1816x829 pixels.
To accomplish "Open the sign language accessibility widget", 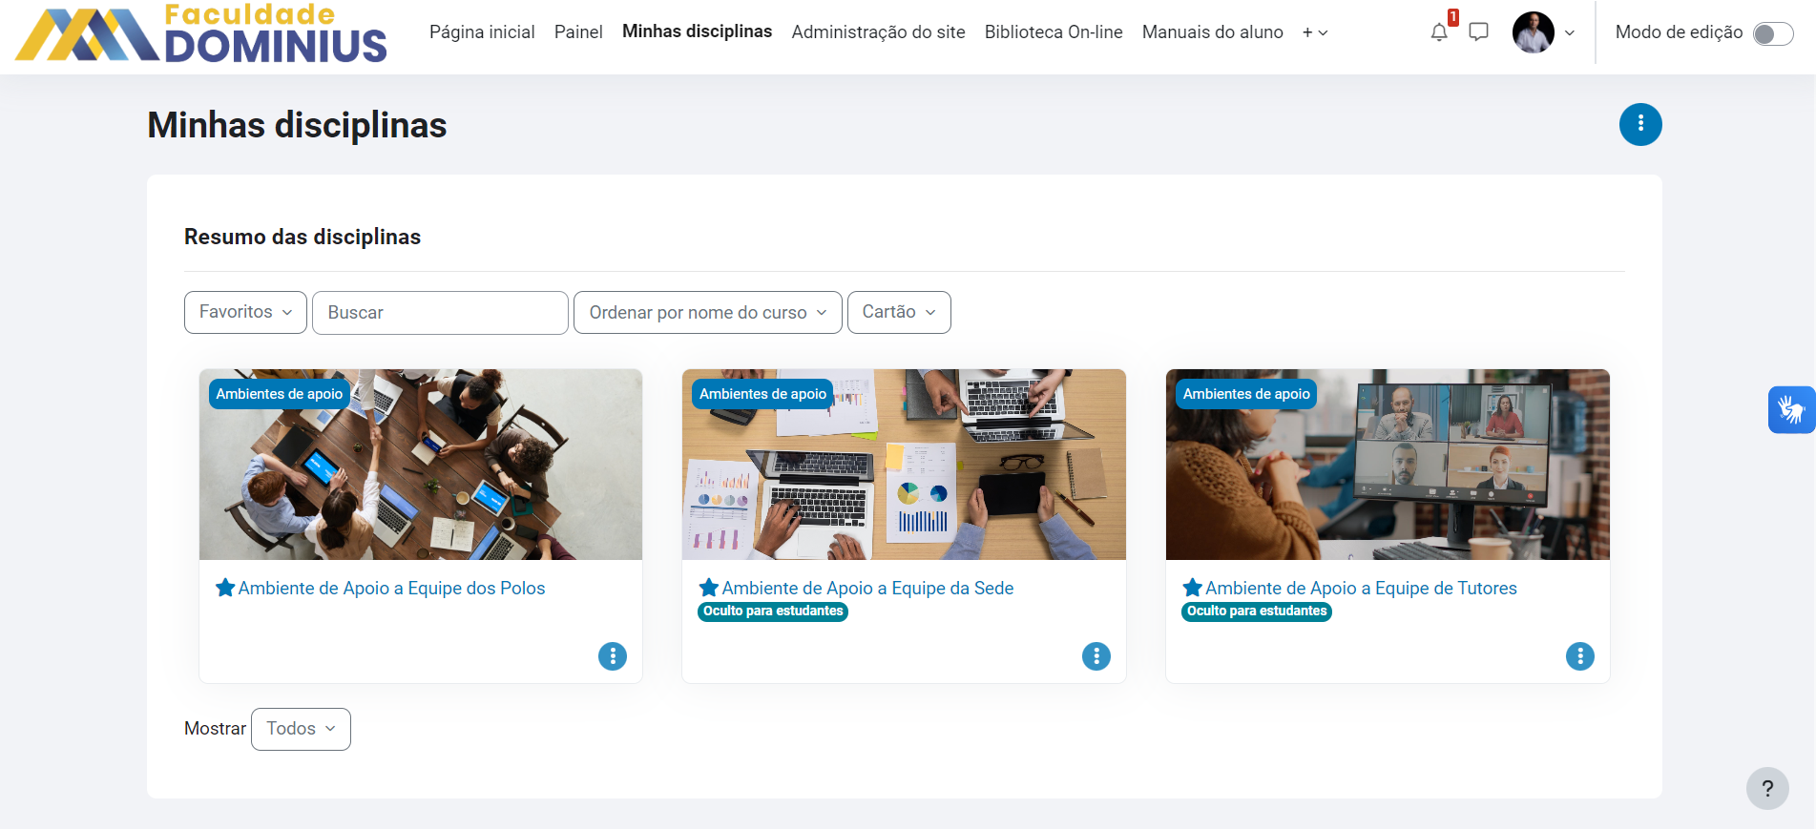I will point(1791,409).
